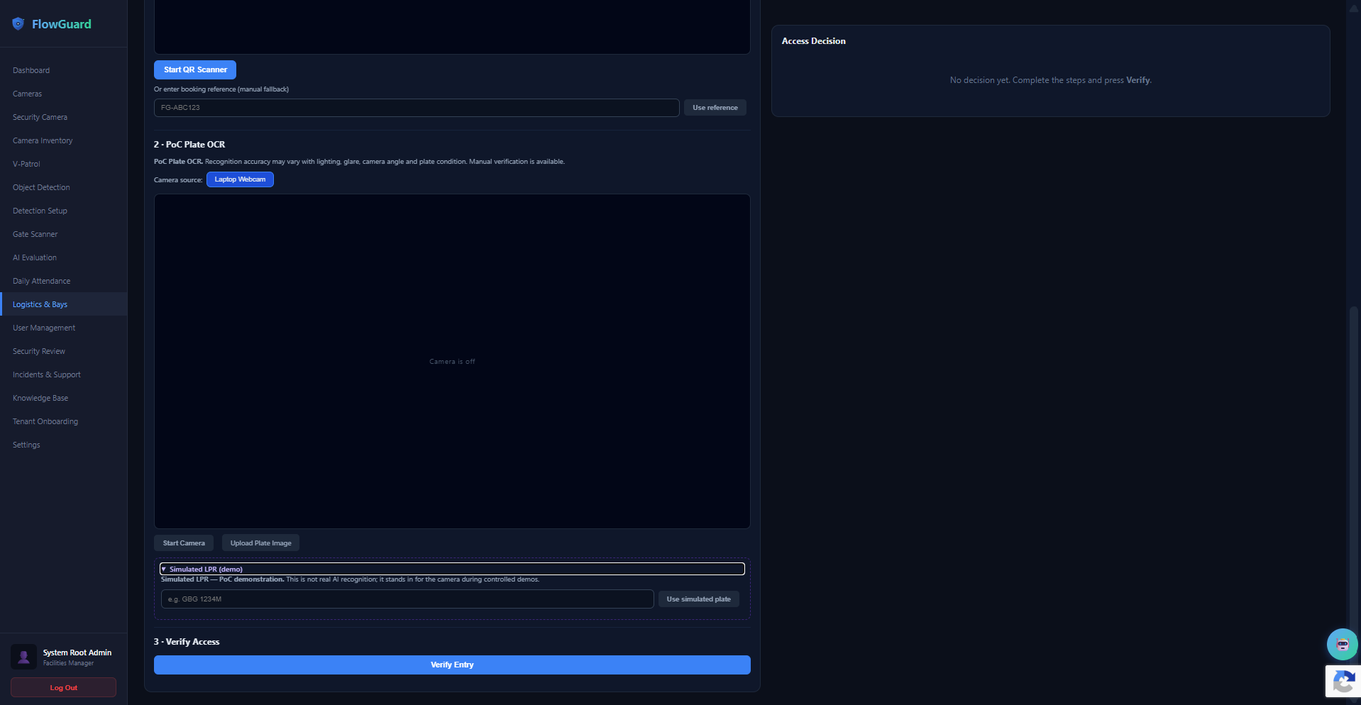This screenshot has width=1361, height=705.
Task: Log out of FlowGuard
Action: click(64, 687)
